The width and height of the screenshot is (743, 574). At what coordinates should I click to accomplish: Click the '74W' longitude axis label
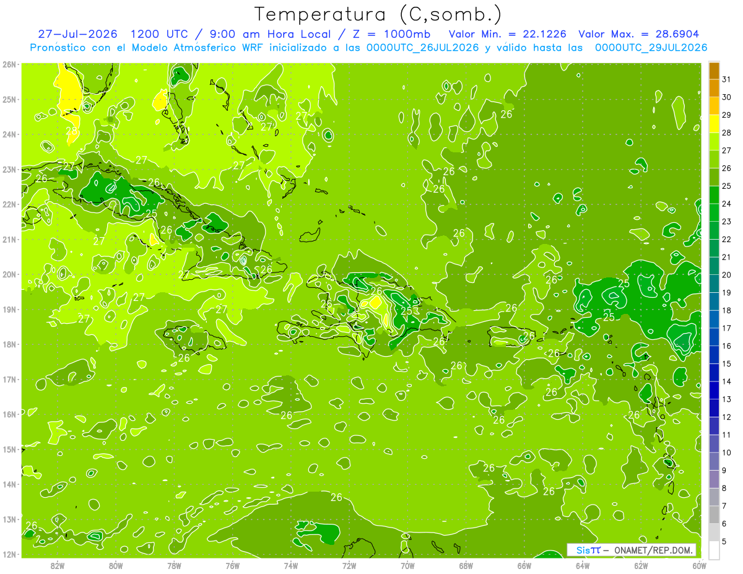pos(291,566)
